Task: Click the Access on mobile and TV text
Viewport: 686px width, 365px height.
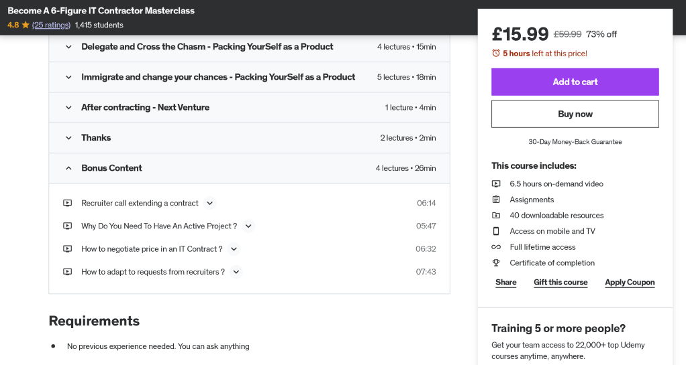Action: tap(552, 231)
